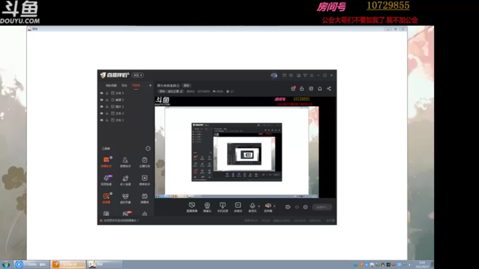
Task: Toggle visibility of layer 图片 1
Action: point(102,106)
